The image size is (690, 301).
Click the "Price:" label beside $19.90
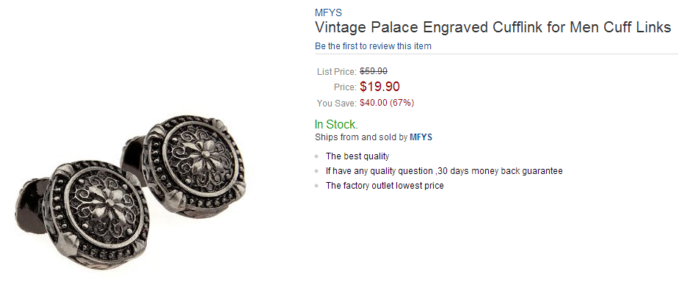[x=344, y=88]
